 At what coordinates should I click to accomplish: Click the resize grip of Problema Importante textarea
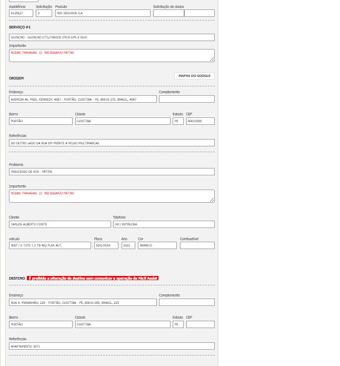click(x=212, y=200)
